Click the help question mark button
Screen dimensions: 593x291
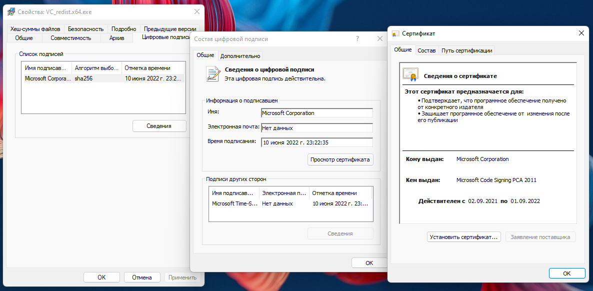click(x=357, y=38)
